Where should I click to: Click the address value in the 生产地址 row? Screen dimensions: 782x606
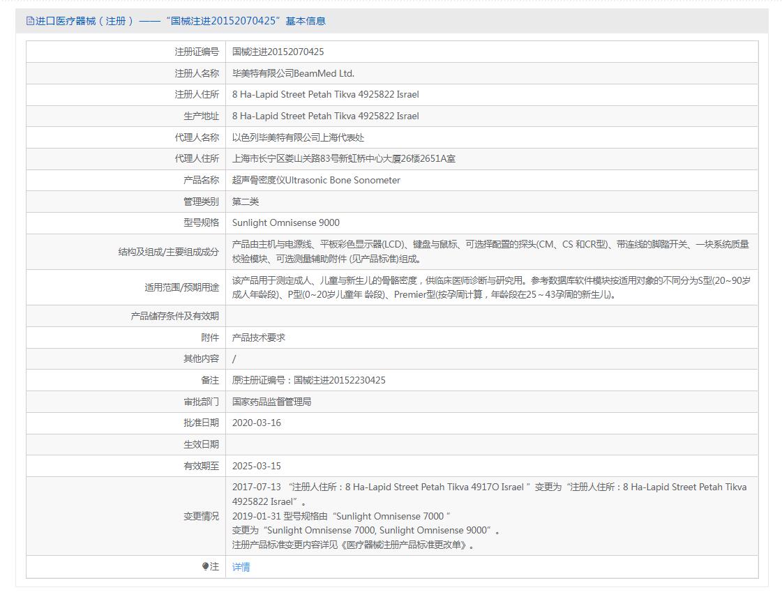click(x=325, y=116)
